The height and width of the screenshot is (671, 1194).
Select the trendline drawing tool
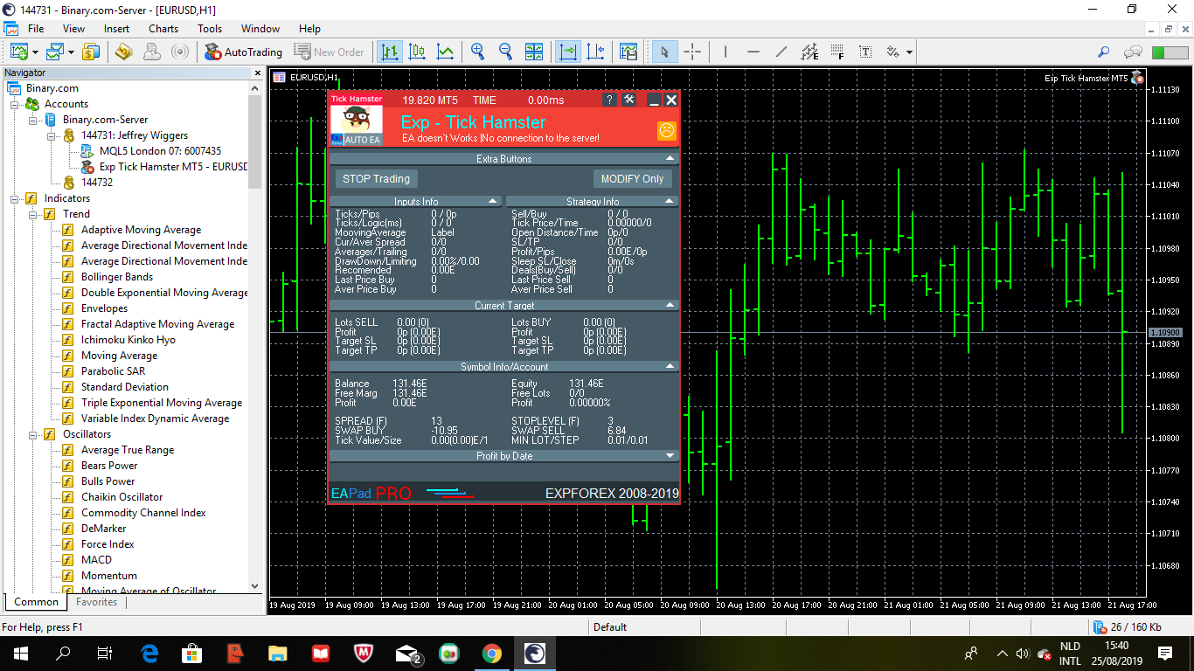tap(781, 52)
